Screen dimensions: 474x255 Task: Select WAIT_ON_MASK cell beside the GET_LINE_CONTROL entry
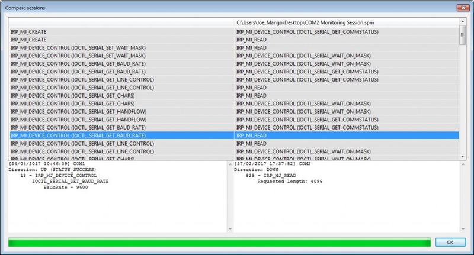point(347,151)
